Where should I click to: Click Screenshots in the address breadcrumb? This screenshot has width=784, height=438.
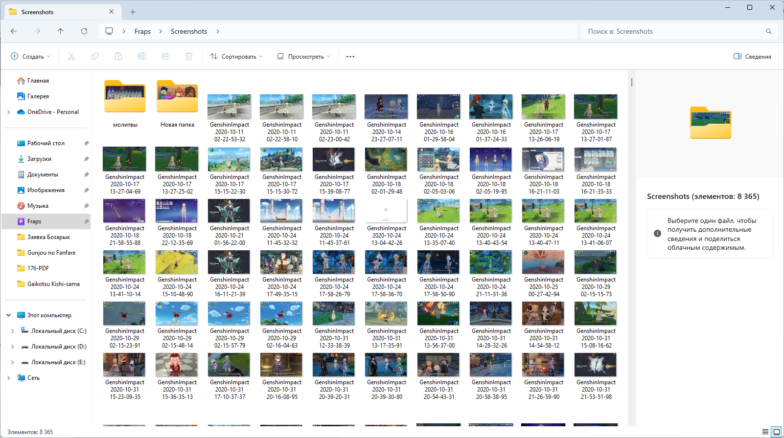tap(189, 31)
